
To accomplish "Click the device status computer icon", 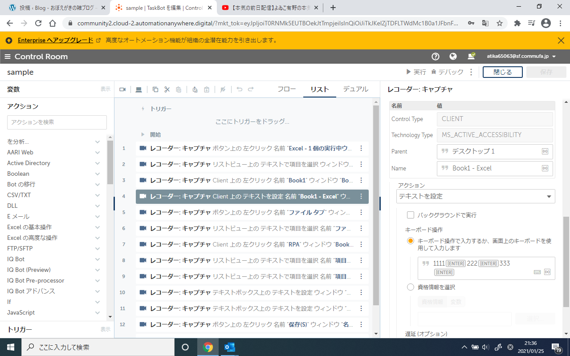I will click(x=471, y=57).
